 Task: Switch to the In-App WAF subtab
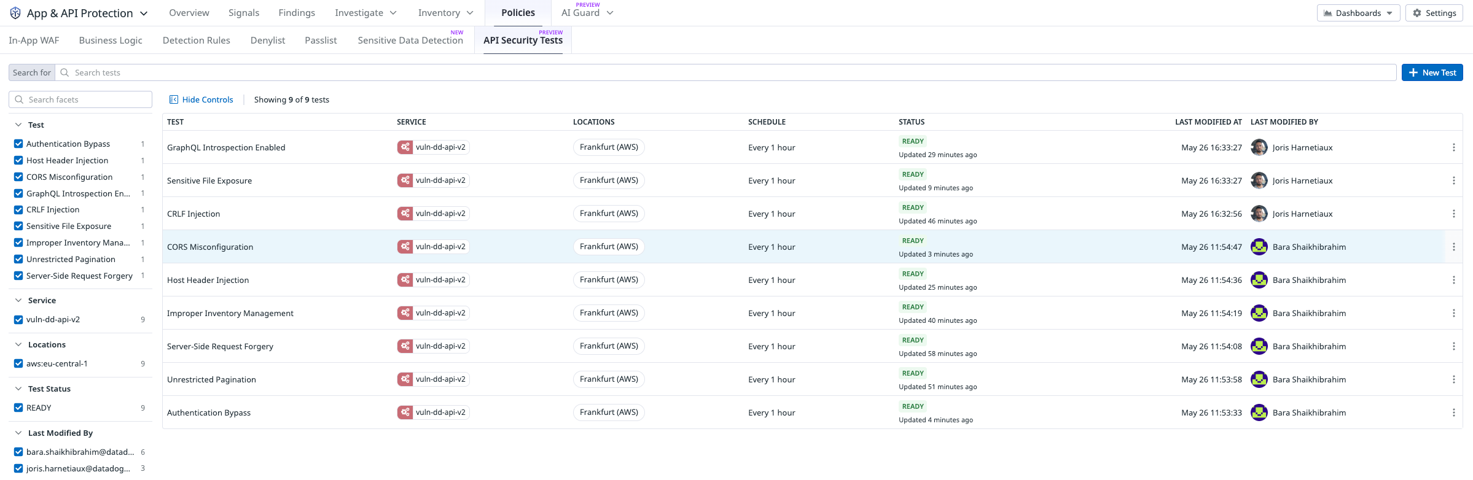click(34, 41)
